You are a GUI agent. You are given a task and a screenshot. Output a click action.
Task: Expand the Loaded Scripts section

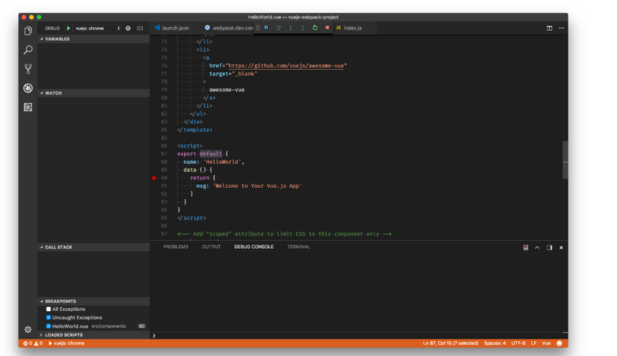point(63,335)
